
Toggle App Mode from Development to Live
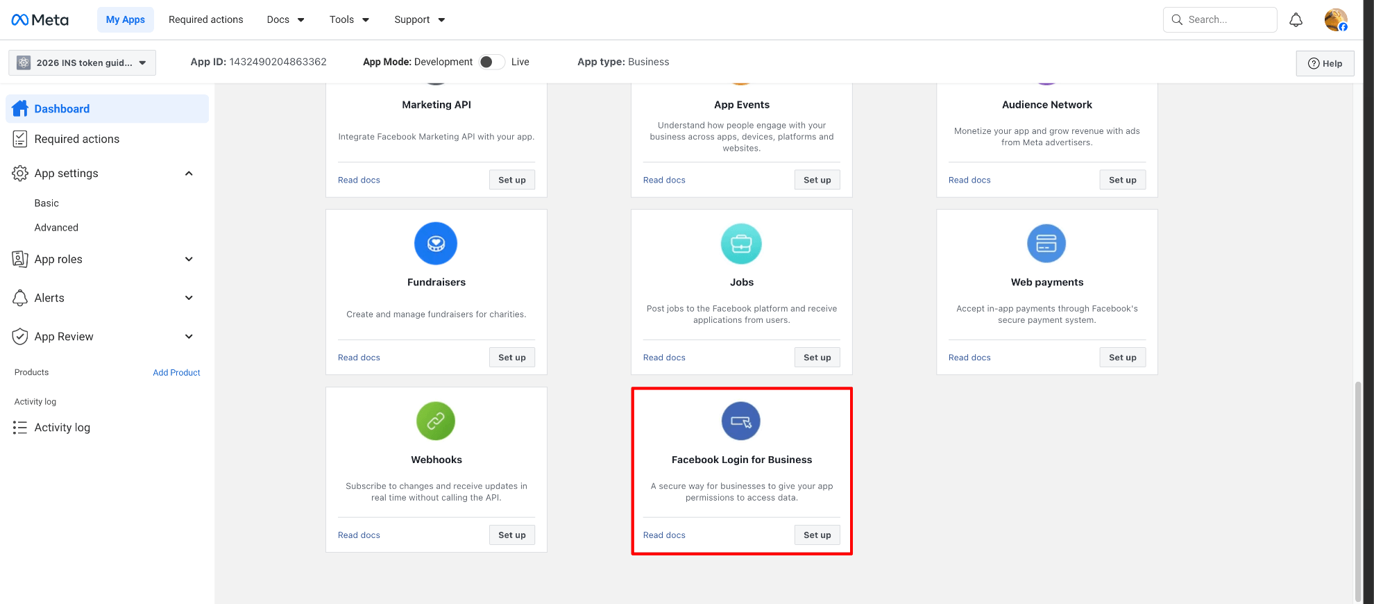(x=491, y=62)
